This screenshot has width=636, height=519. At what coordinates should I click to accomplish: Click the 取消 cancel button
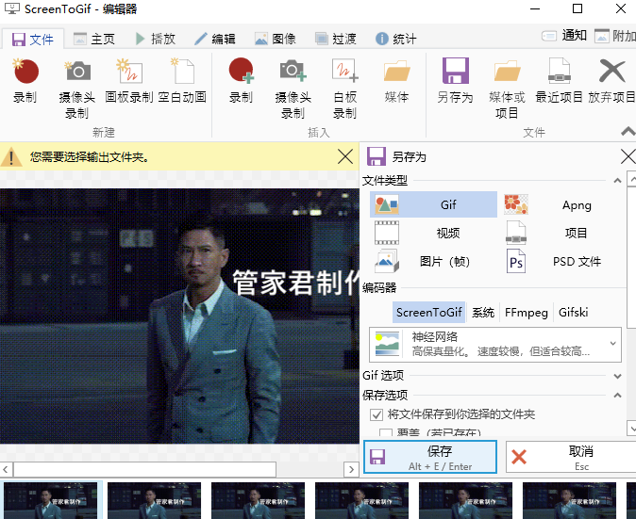571,457
